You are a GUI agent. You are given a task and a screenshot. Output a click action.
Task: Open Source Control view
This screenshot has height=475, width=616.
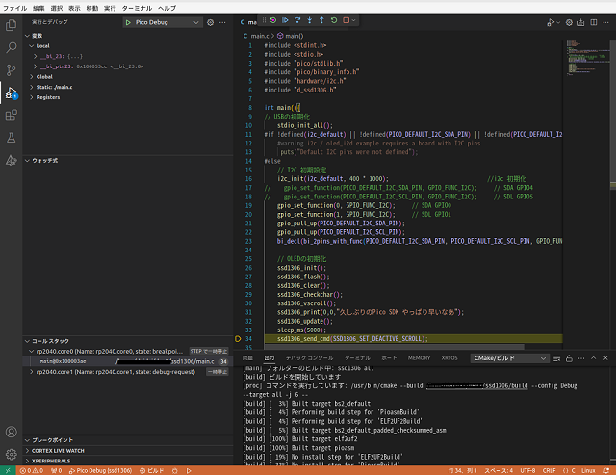tap(12, 69)
